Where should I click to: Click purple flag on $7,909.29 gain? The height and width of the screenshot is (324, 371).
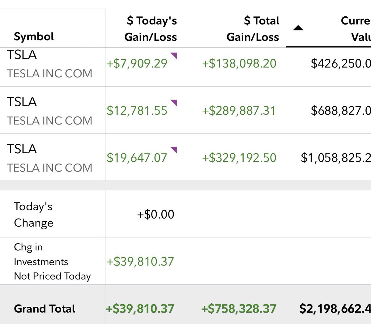(x=174, y=56)
